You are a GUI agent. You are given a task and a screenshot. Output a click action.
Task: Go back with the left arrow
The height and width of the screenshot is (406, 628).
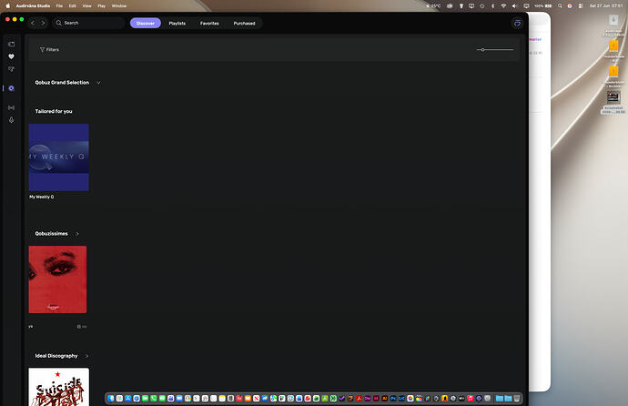(x=33, y=23)
